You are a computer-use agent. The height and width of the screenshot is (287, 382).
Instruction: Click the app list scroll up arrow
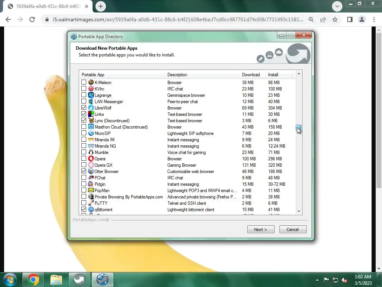pyautogui.click(x=299, y=74)
